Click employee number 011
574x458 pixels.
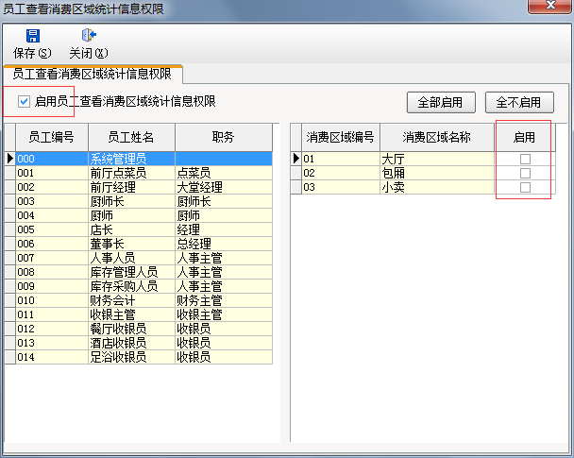click(x=52, y=314)
